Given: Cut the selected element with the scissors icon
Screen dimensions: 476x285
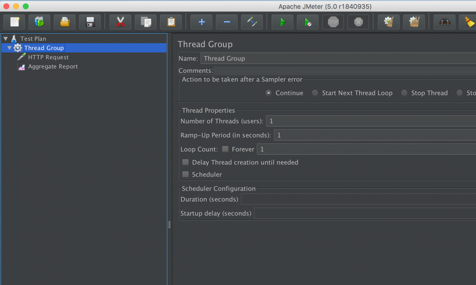Looking at the screenshot, I should click(x=121, y=22).
